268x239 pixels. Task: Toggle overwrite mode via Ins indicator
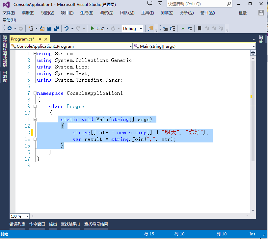(x=252, y=234)
